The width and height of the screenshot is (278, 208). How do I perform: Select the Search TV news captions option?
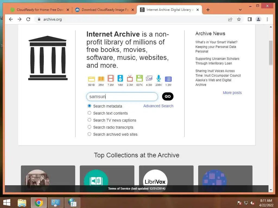click(x=90, y=120)
